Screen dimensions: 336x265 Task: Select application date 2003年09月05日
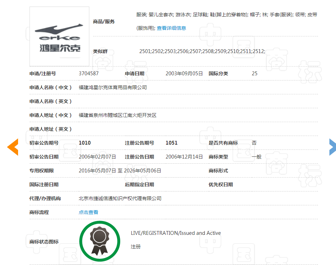[184, 74]
